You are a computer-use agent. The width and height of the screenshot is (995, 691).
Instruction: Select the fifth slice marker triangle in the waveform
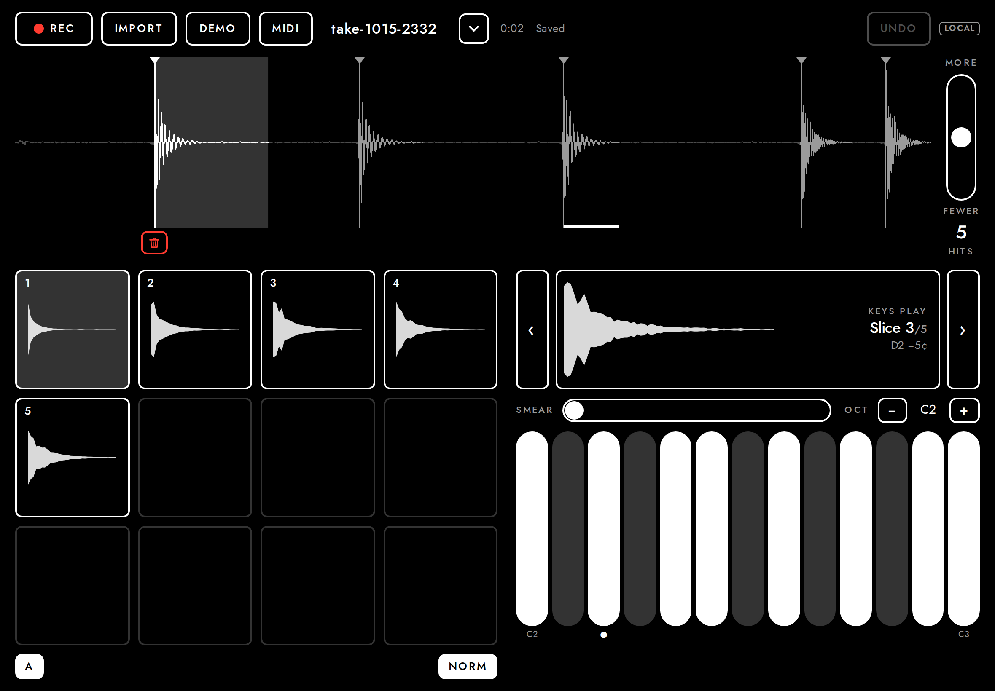(886, 61)
